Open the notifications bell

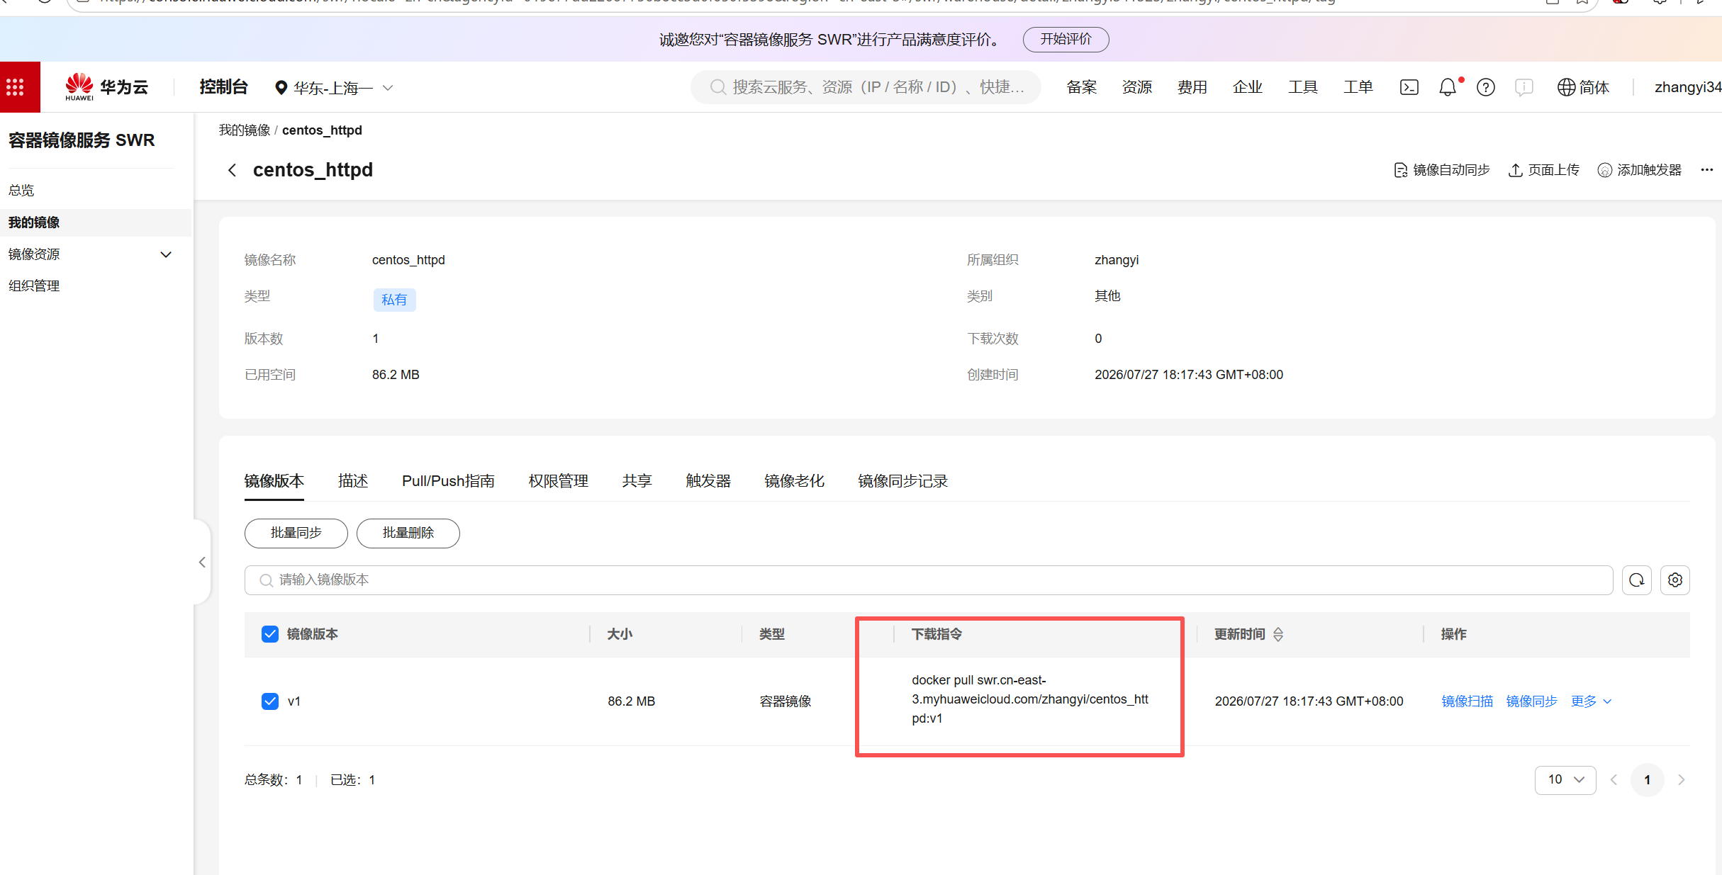pos(1448,87)
